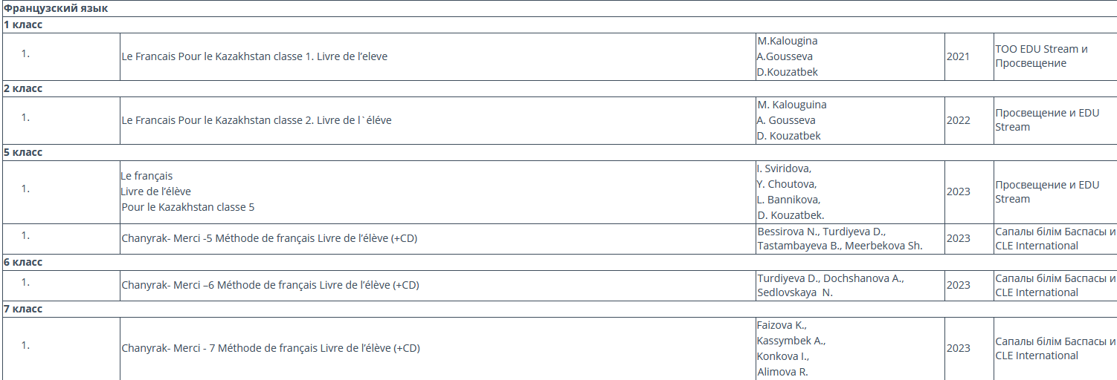The image size is (1117, 380).
Task: Select the "1 класс" row header
Action: pos(23,24)
